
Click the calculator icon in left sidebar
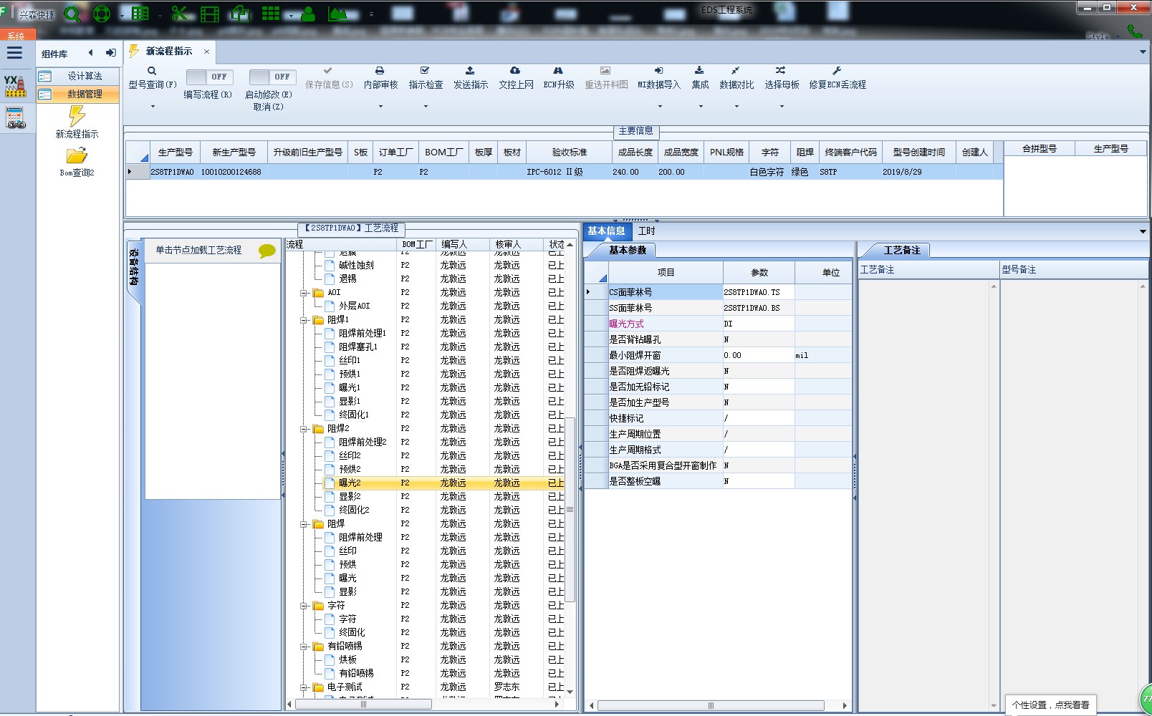coord(15,117)
